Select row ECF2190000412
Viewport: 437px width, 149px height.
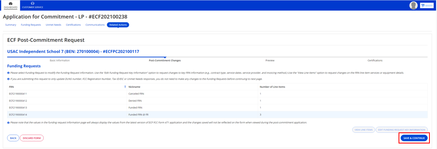217,101
